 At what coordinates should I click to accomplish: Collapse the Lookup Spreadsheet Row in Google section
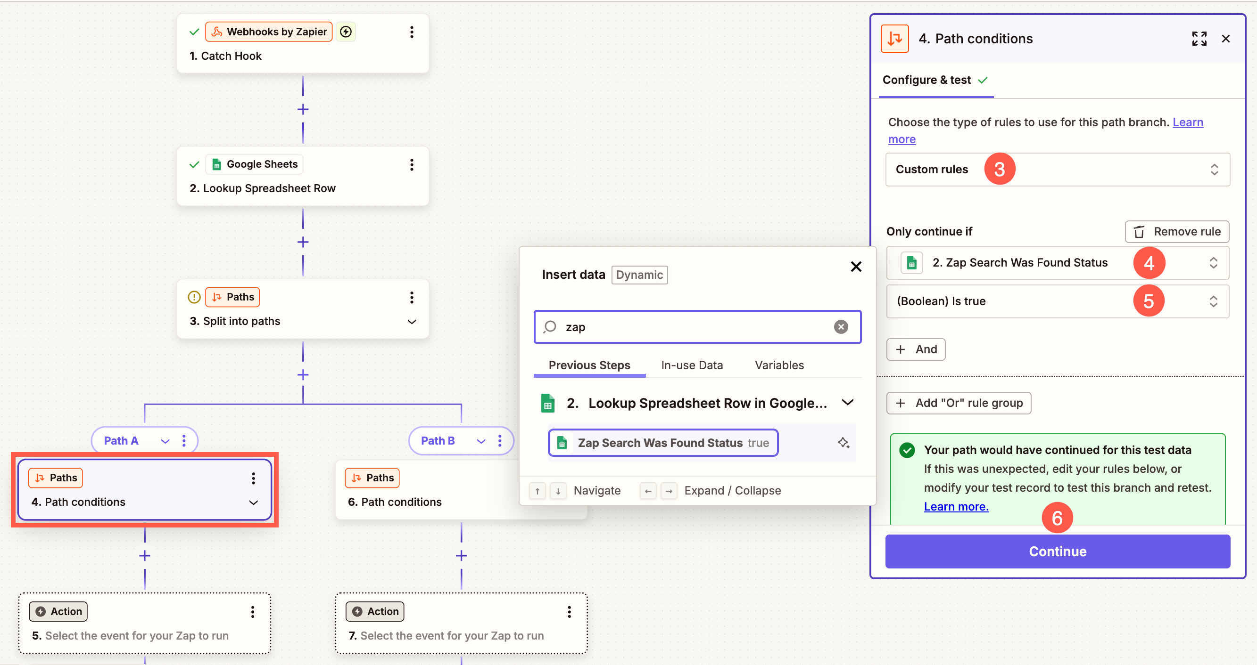tap(848, 403)
